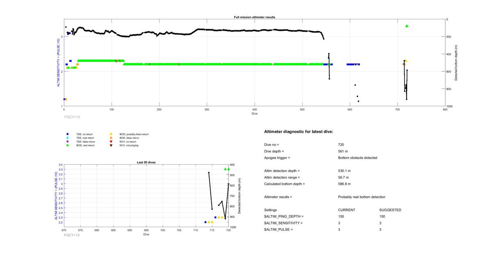The height and width of the screenshot is (255, 492).
Task: Click the 'BOD, real return' legend label
Action: (85, 145)
